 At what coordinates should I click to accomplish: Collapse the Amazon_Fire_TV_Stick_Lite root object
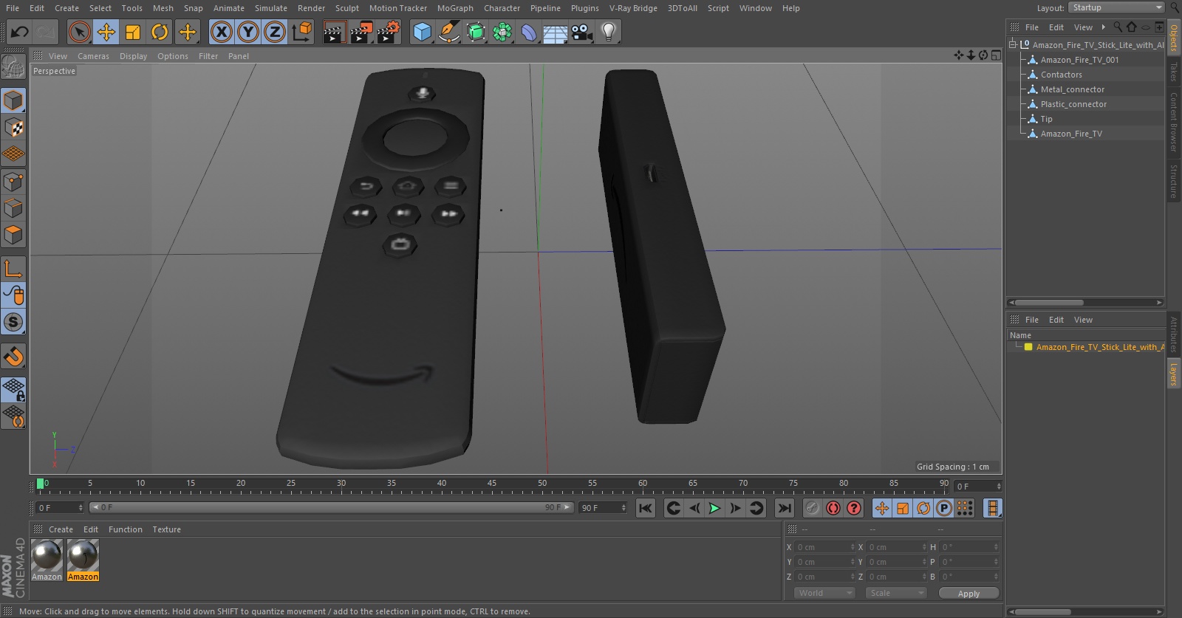pos(1013,44)
